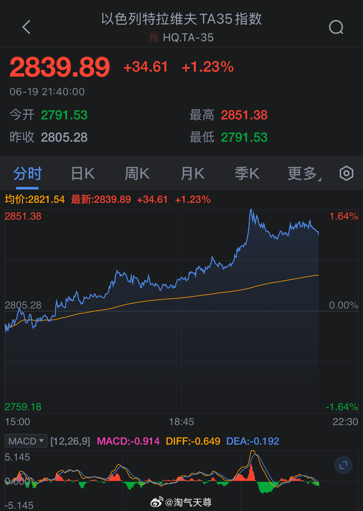Open the MACD indicator dropdown
The image size is (363, 511).
click(26, 441)
